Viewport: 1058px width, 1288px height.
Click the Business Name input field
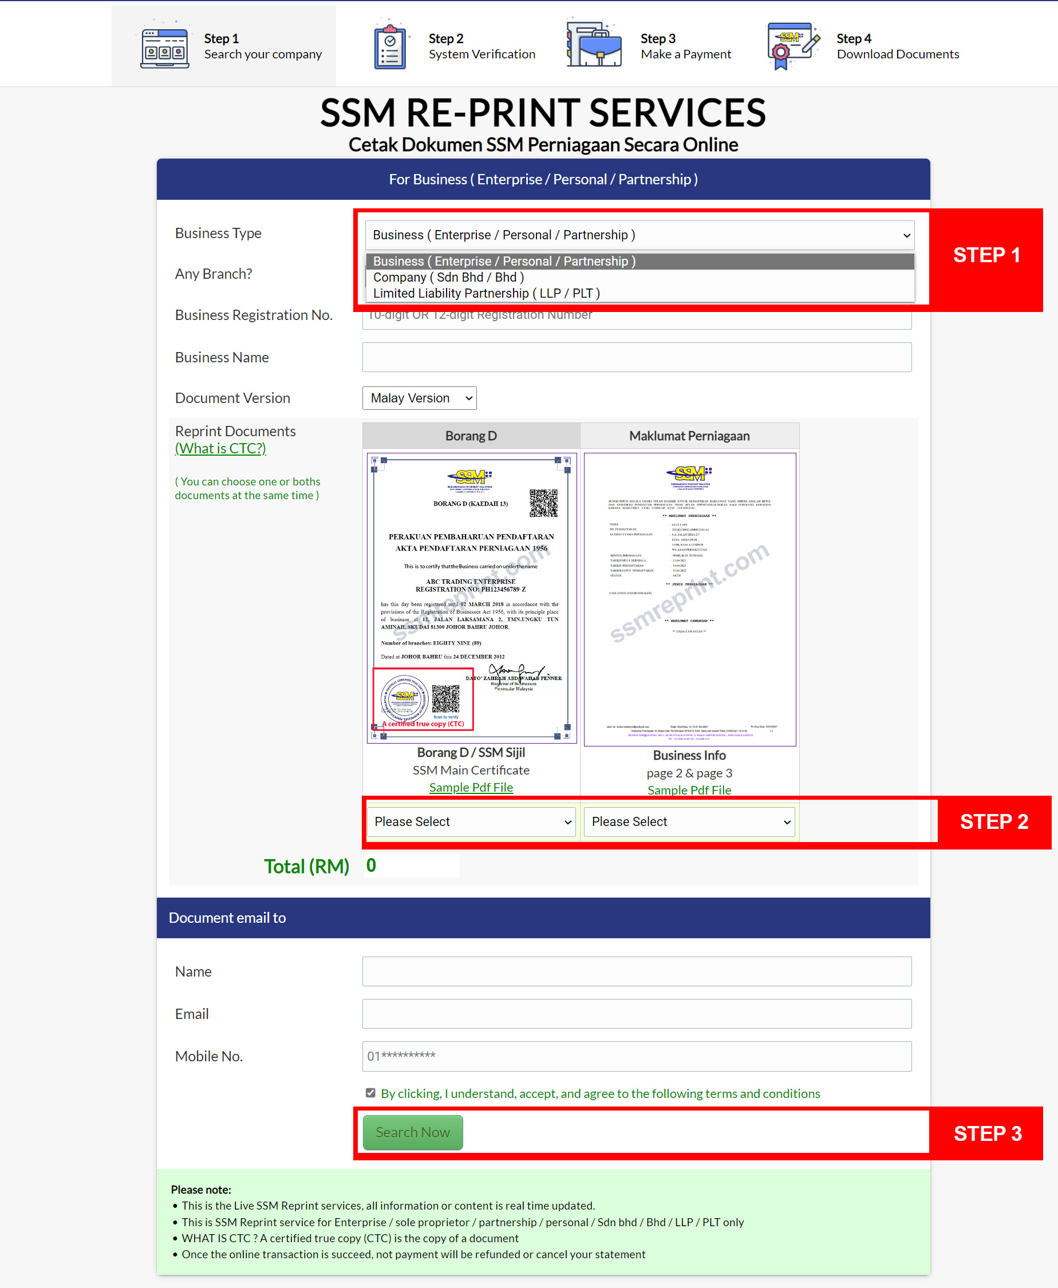(637, 357)
